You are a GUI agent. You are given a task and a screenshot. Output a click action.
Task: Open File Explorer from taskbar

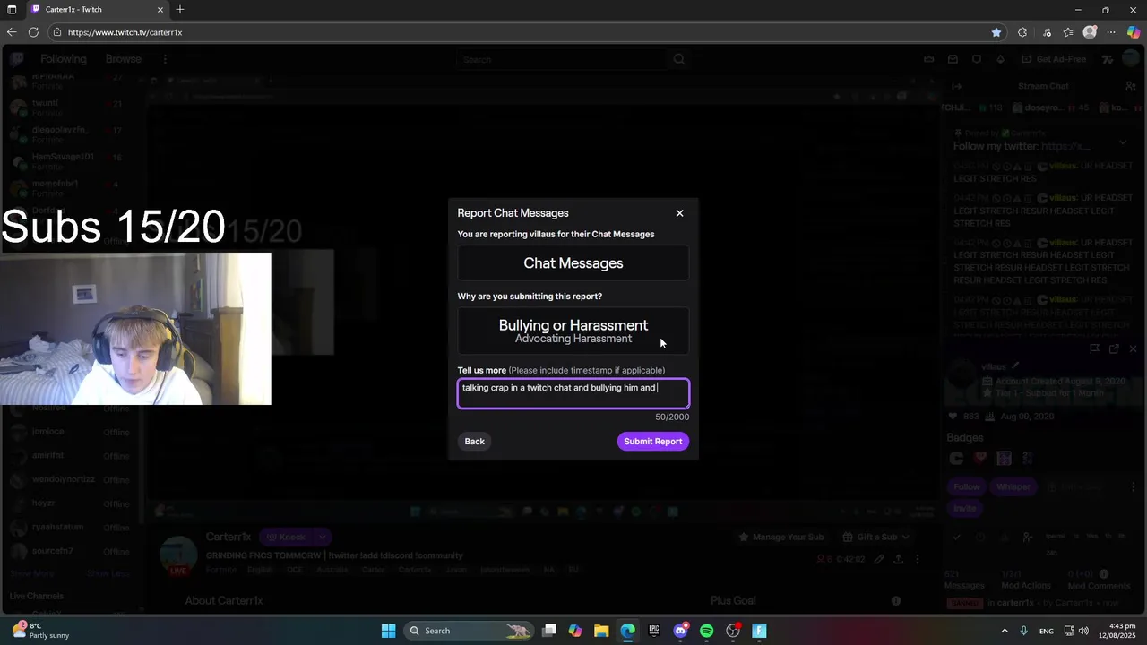601,631
